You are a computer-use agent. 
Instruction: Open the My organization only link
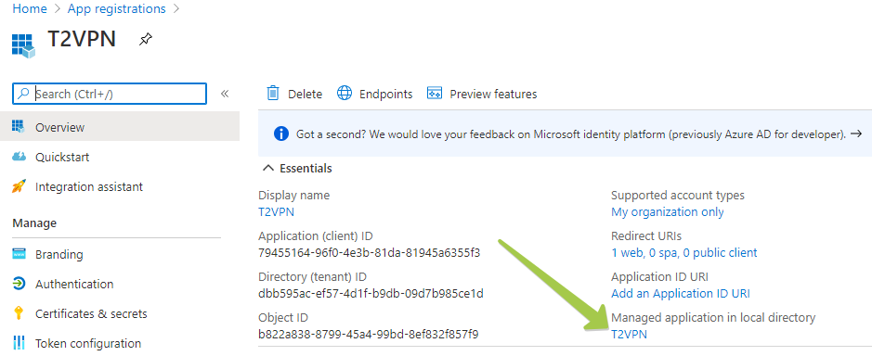pos(668,211)
